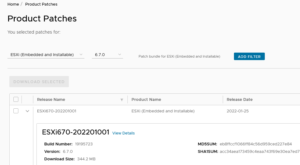Click the ESXi (Embedded and Installable) product name cell
Image resolution: width=300 pixels, height=165 pixels.
click(163, 111)
